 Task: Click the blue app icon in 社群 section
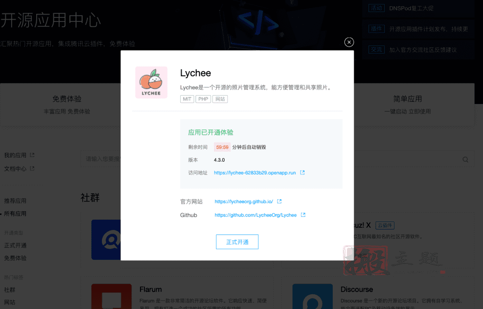[x=106, y=239]
